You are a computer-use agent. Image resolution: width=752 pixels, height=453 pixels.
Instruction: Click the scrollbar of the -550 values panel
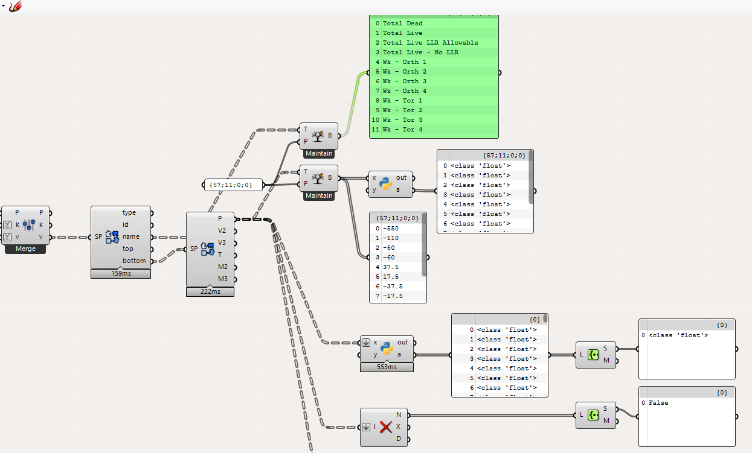coord(424,244)
